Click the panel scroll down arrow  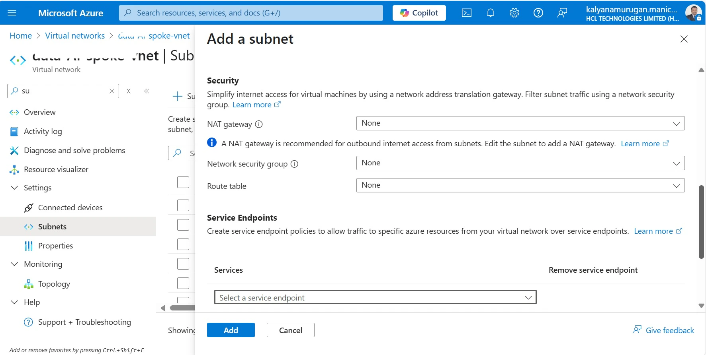pyautogui.click(x=701, y=306)
